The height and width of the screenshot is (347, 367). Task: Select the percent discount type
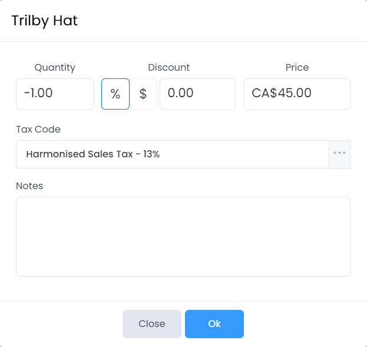[115, 94]
